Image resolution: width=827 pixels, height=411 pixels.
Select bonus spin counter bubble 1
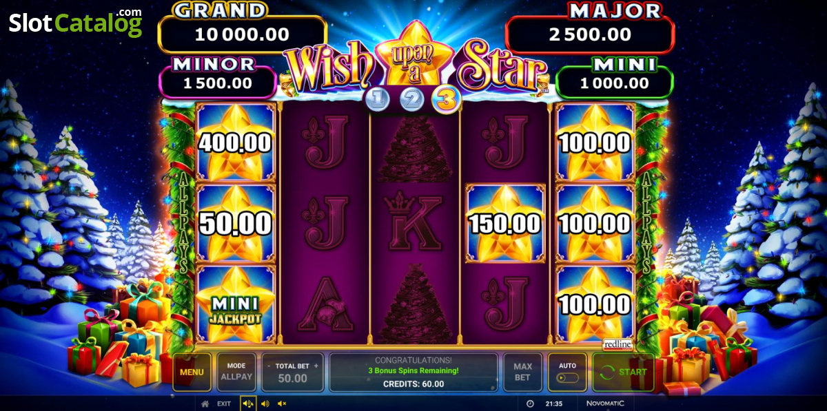tap(378, 100)
